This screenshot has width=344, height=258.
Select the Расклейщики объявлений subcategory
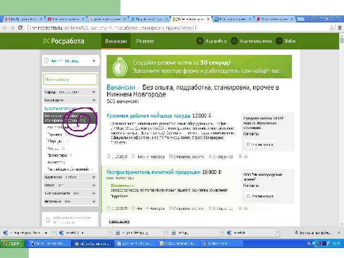click(x=68, y=169)
